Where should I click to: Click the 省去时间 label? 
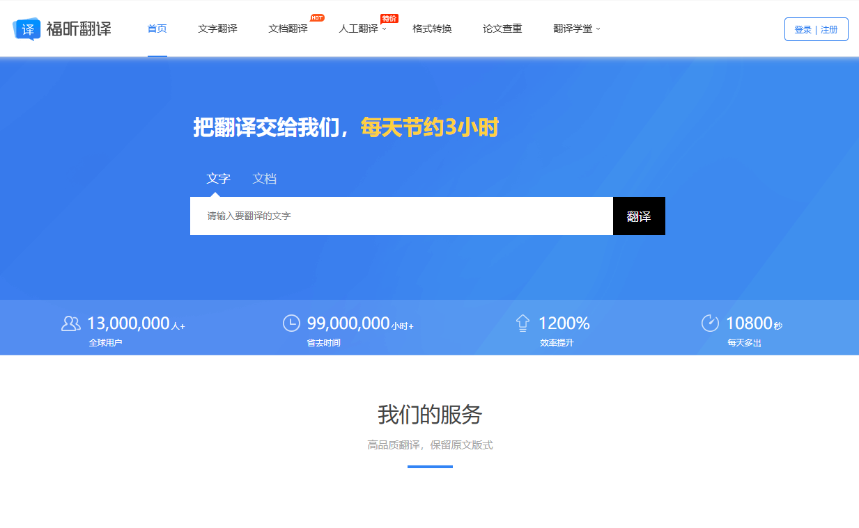point(324,343)
